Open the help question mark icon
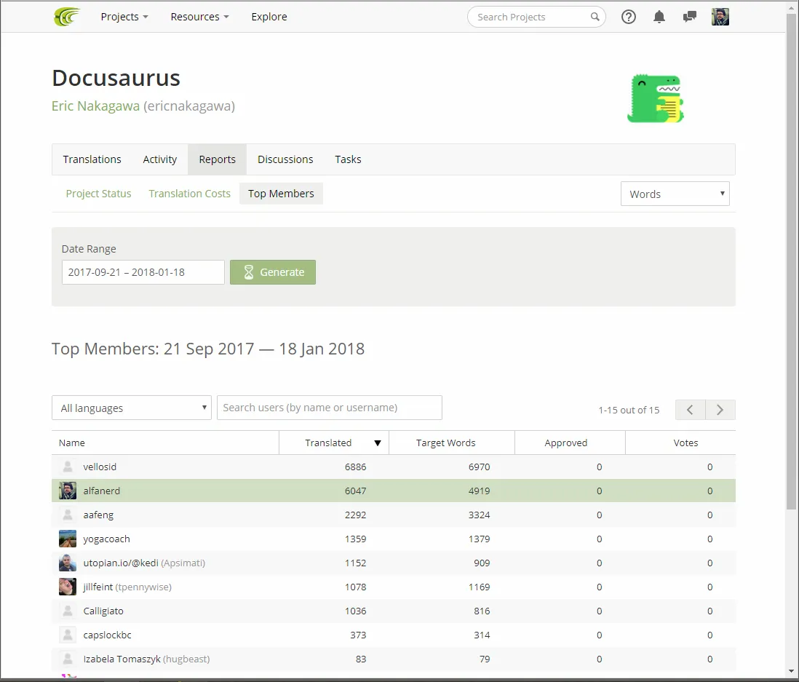The height and width of the screenshot is (682, 799). click(x=628, y=17)
